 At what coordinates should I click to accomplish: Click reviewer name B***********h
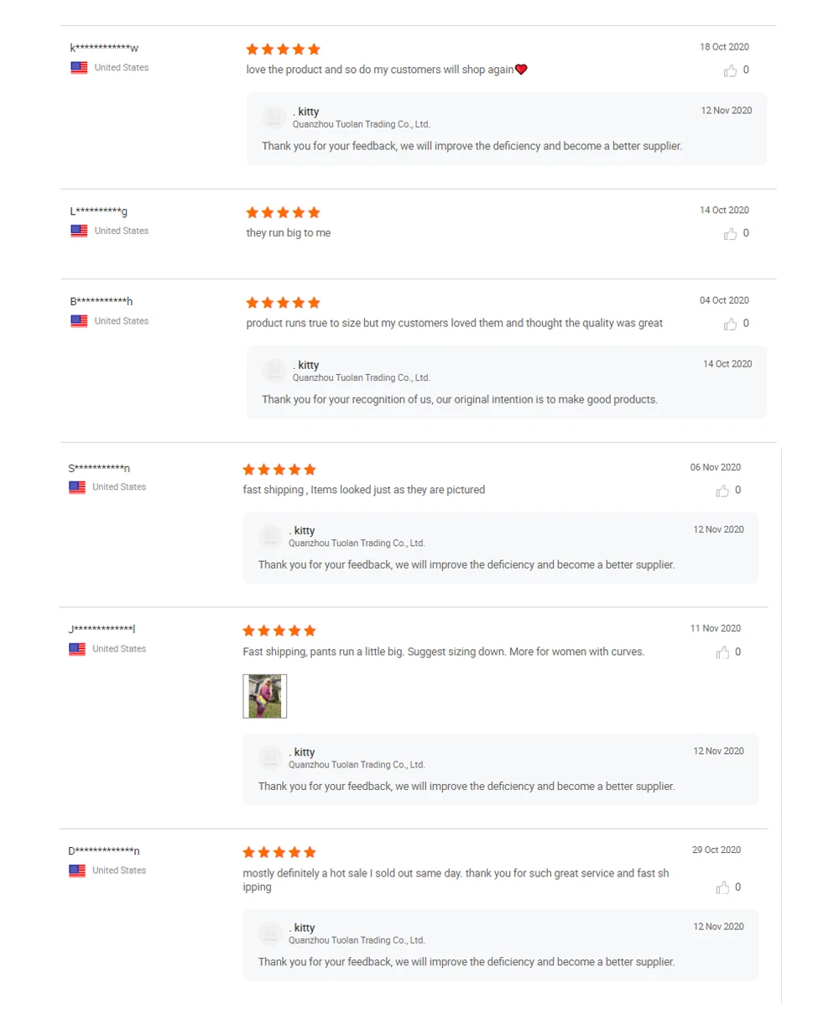click(102, 301)
